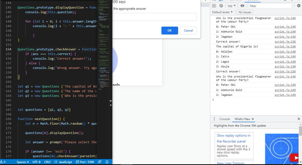Place cursor on 'function nextQuestion()' line
Image resolution: width=302 pixels, height=165 pixels.
41,119
